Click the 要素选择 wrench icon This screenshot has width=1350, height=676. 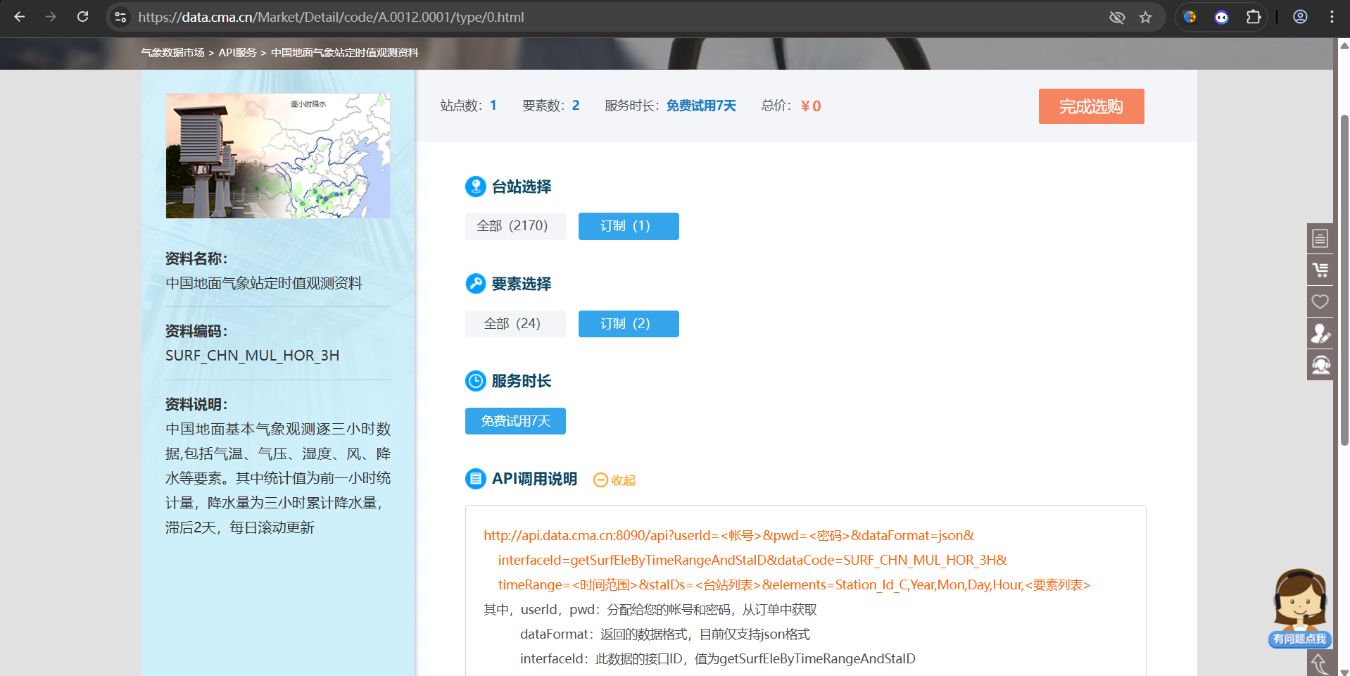click(476, 284)
